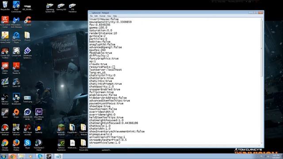Launch TeamSpeak 3 Client shortcut
Viewport: 283px width, 159px height.
39,145
